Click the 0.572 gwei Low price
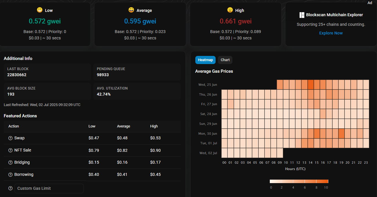 click(45, 21)
